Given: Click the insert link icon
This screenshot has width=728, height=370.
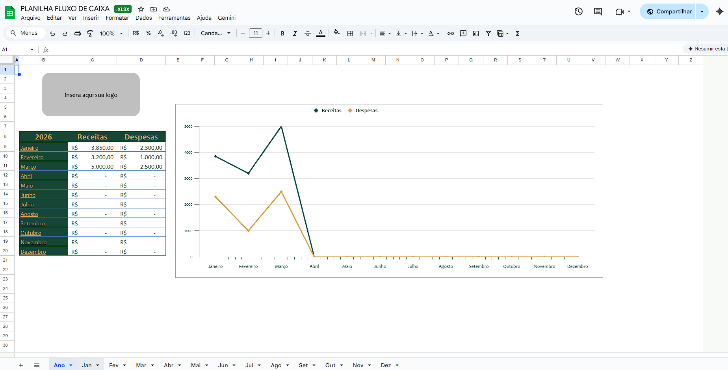Looking at the screenshot, I should tap(451, 33).
